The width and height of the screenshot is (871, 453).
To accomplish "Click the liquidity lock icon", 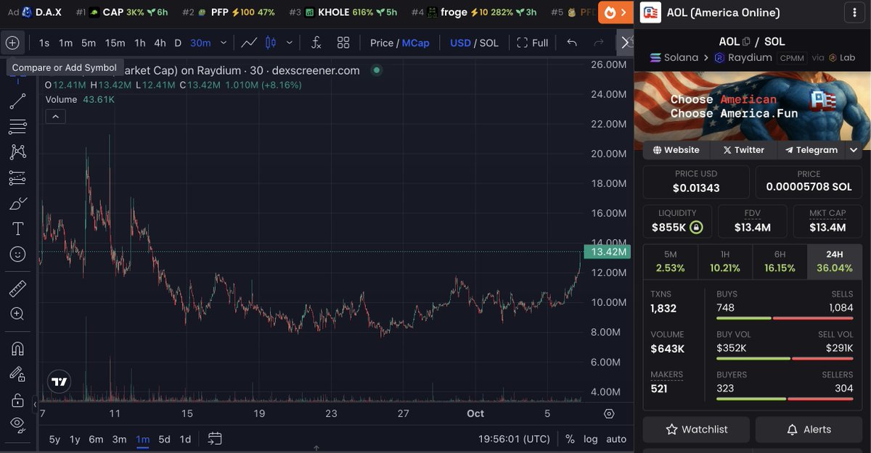I will pyautogui.click(x=696, y=228).
